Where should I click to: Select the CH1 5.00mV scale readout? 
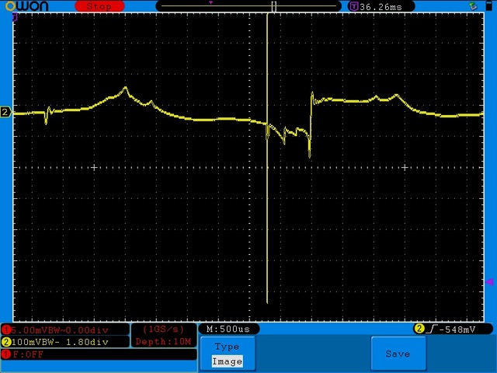coord(68,329)
